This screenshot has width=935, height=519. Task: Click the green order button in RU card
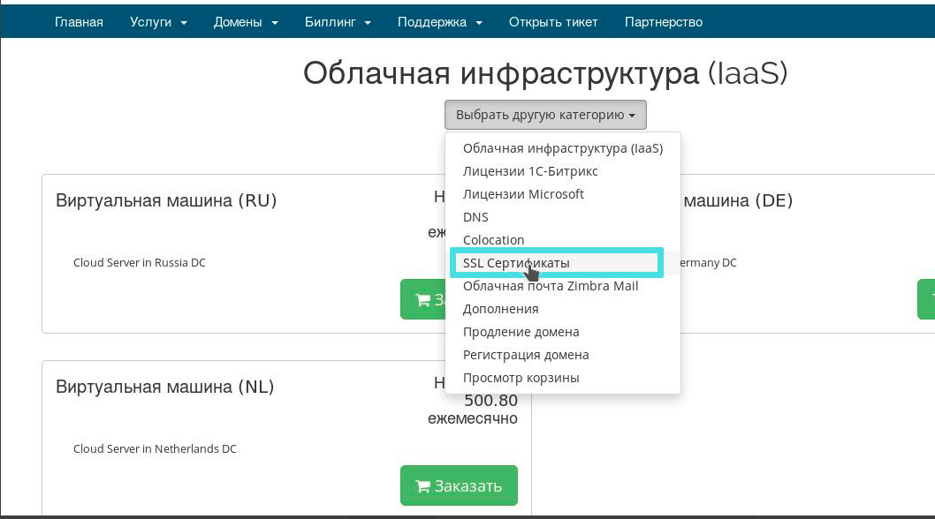(x=422, y=299)
